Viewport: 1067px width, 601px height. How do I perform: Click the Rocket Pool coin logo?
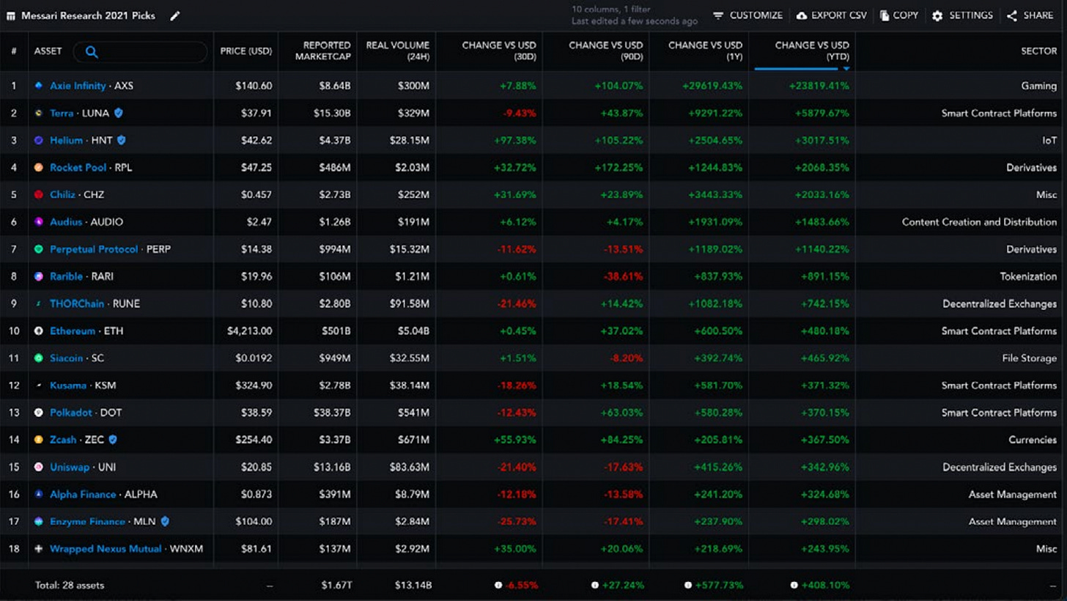39,167
